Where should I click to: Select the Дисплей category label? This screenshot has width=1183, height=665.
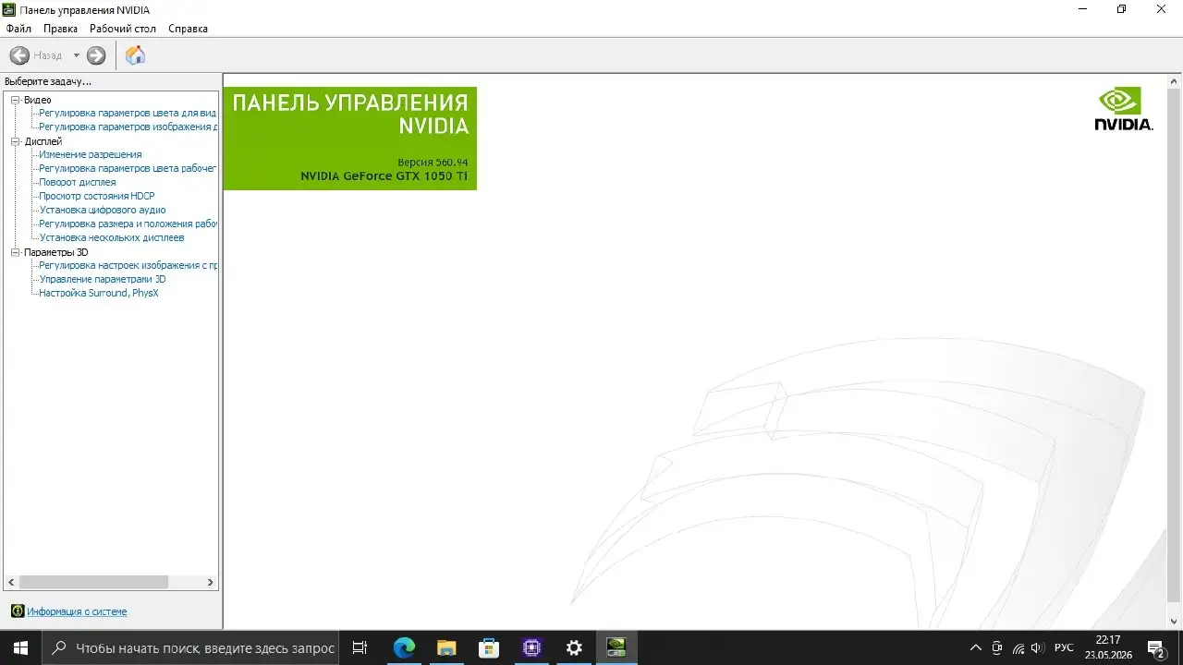(43, 141)
